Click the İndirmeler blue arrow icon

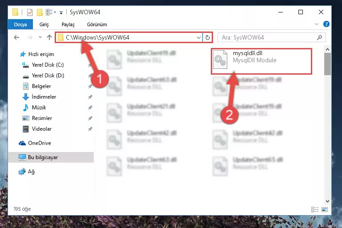(26, 97)
